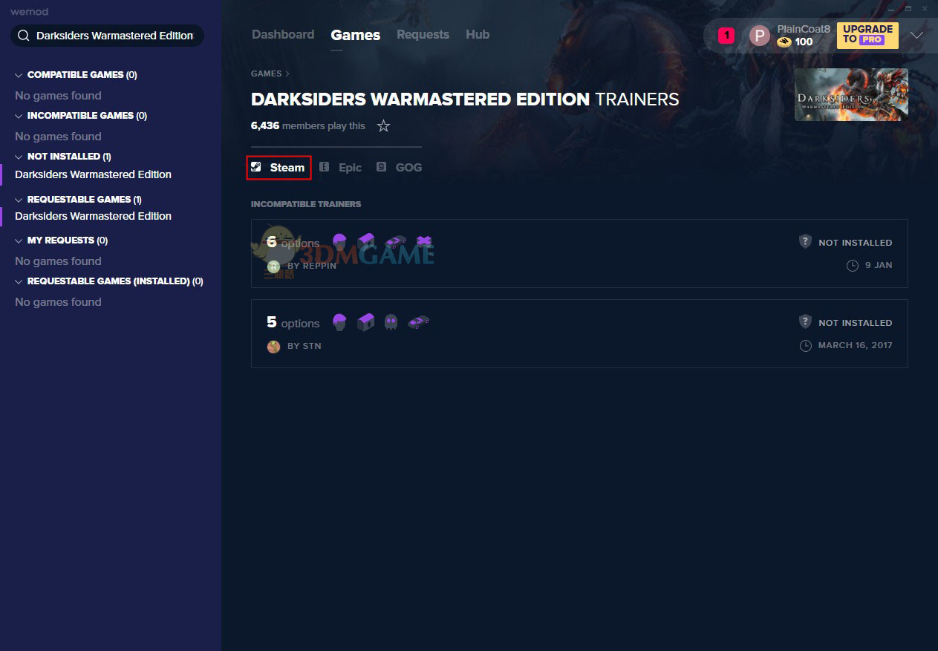Click the BY REPPIN author text

click(x=312, y=266)
